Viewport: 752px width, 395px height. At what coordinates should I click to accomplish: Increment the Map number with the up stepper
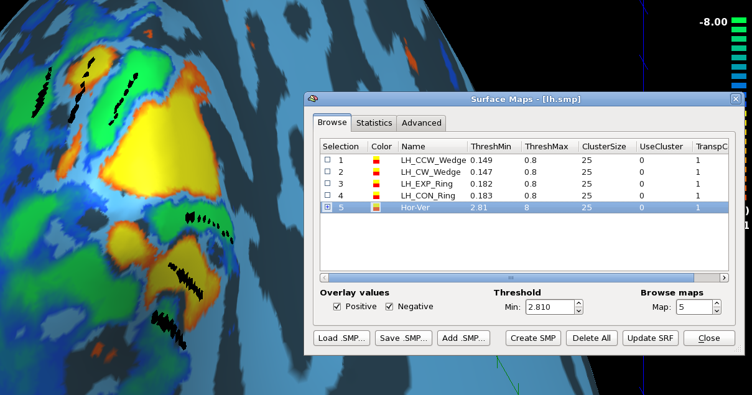(x=717, y=304)
